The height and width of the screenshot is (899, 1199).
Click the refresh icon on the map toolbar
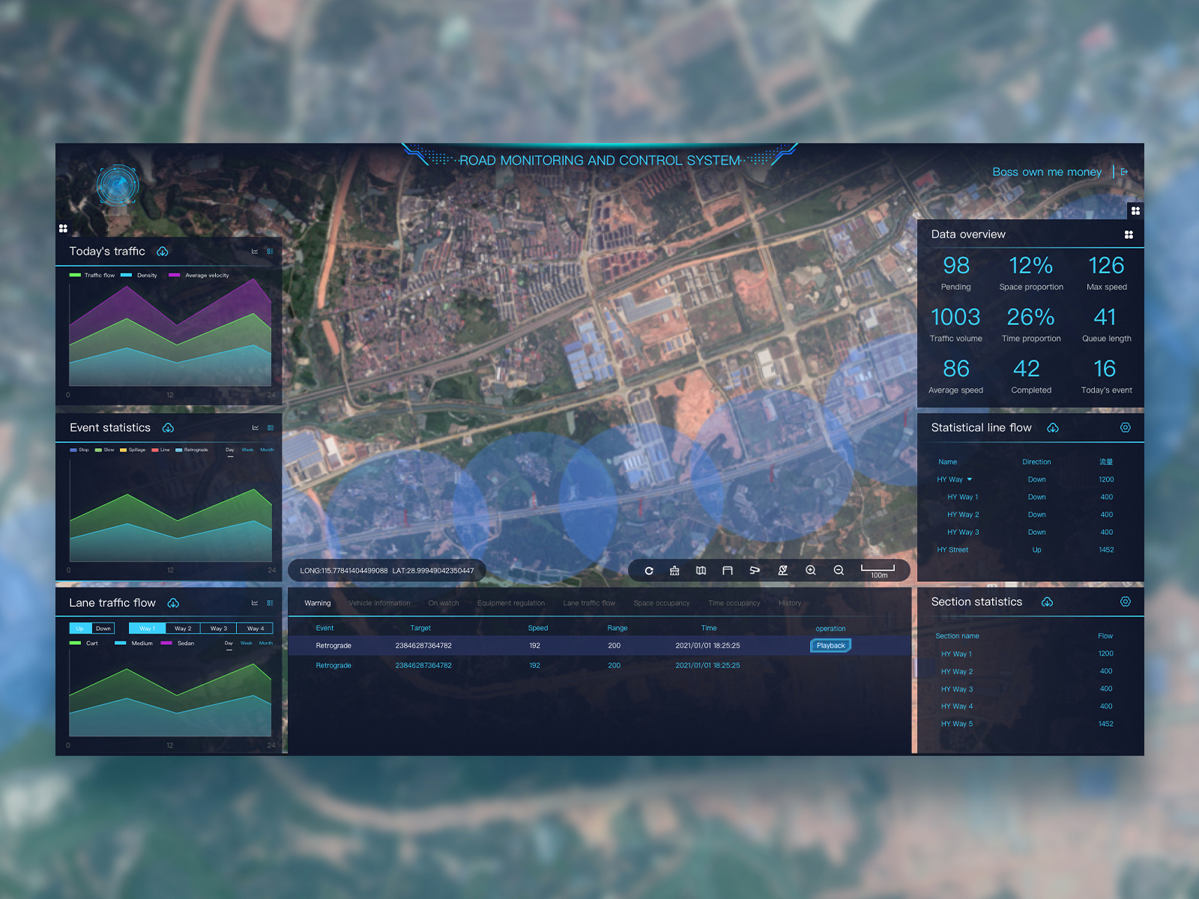[649, 570]
